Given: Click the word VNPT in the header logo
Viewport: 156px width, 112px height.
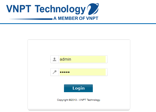Looking at the screenshot, I should pos(19,9).
